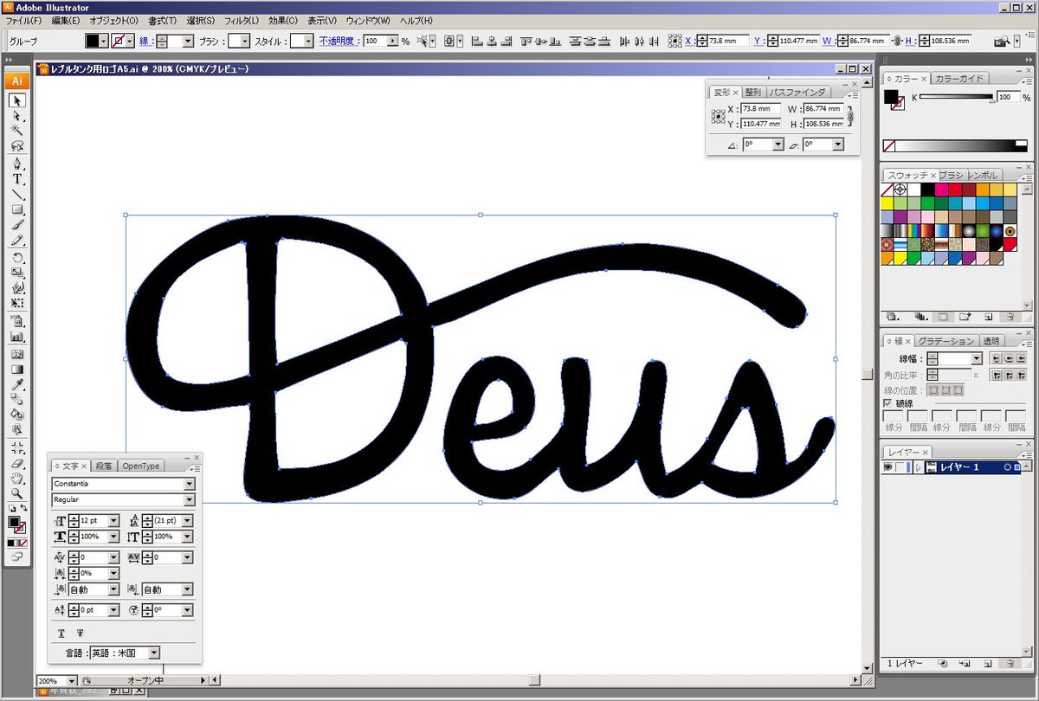Select the Rotate tool
This screenshot has width=1039, height=701.
pos(17,259)
